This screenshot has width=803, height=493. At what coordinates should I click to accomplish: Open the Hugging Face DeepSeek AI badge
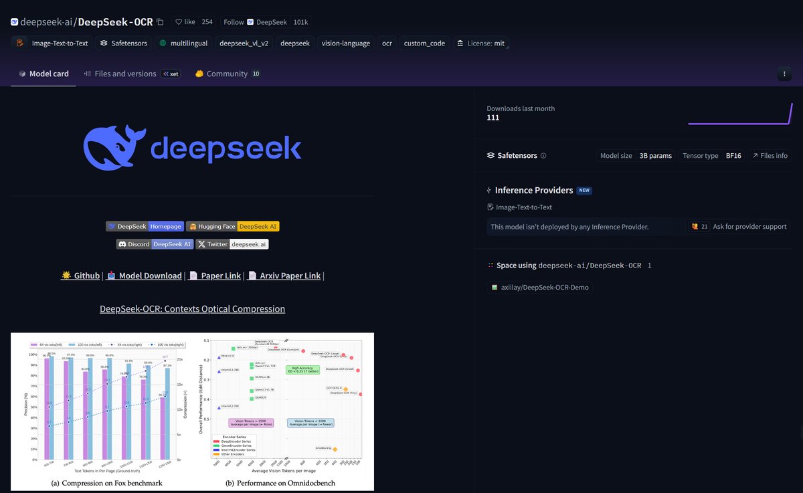[232, 227]
